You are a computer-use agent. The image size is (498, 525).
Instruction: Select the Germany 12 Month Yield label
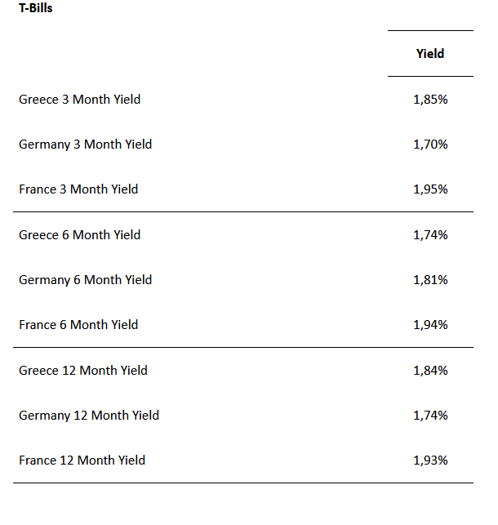pyautogui.click(x=89, y=416)
